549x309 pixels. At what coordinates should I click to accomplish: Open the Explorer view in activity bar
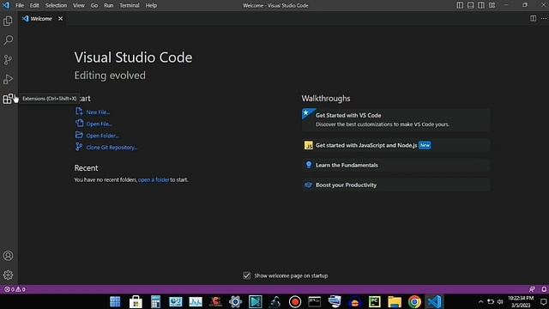coord(8,21)
